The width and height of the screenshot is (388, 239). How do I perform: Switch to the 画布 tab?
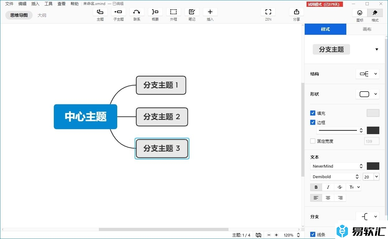click(367, 29)
